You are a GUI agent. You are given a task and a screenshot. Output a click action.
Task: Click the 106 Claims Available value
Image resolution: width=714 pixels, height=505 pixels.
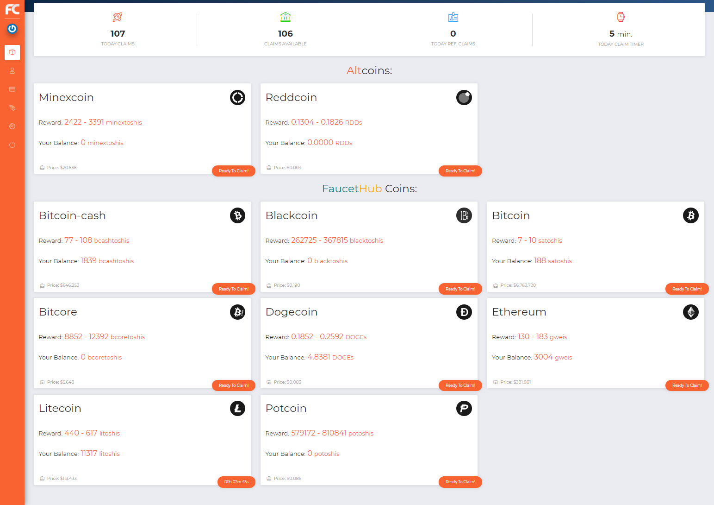(286, 34)
